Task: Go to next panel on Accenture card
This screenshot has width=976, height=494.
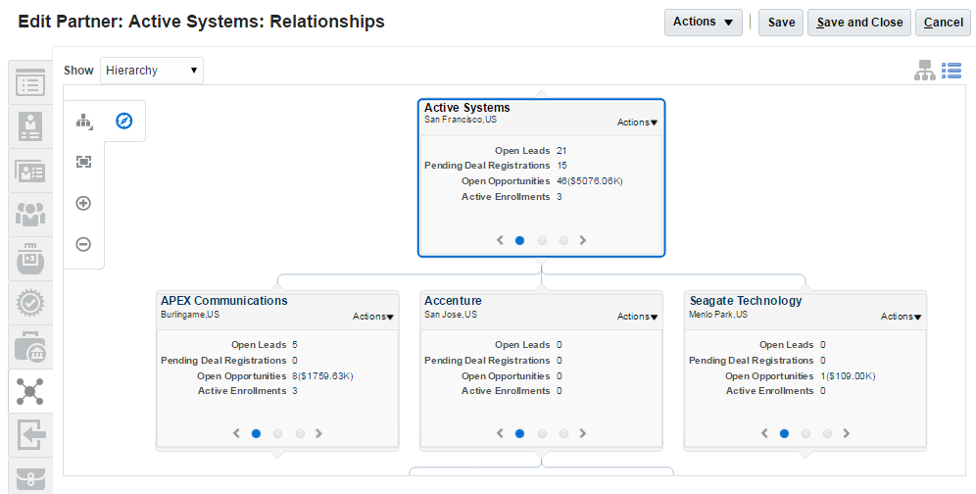Action: point(583,433)
